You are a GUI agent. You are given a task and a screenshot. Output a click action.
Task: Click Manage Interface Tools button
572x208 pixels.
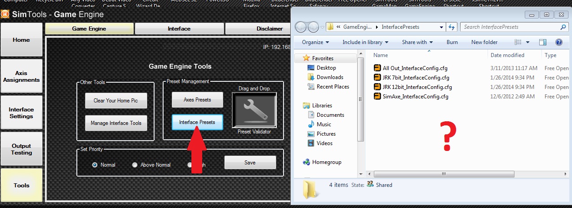[x=116, y=123]
